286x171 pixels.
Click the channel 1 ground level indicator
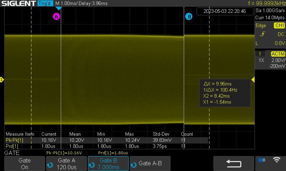coord(2,79)
